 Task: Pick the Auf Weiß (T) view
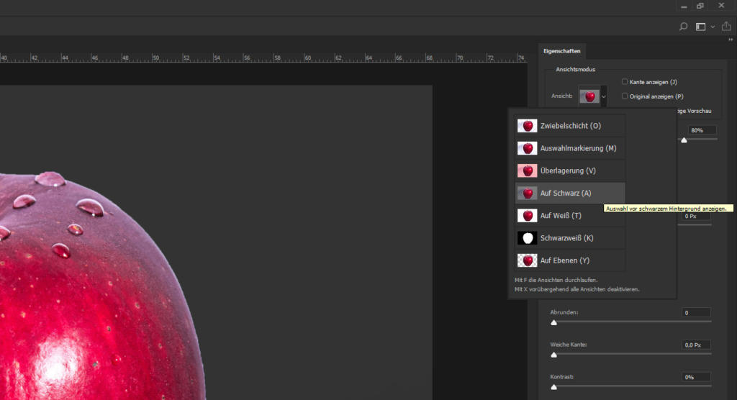tap(570, 215)
